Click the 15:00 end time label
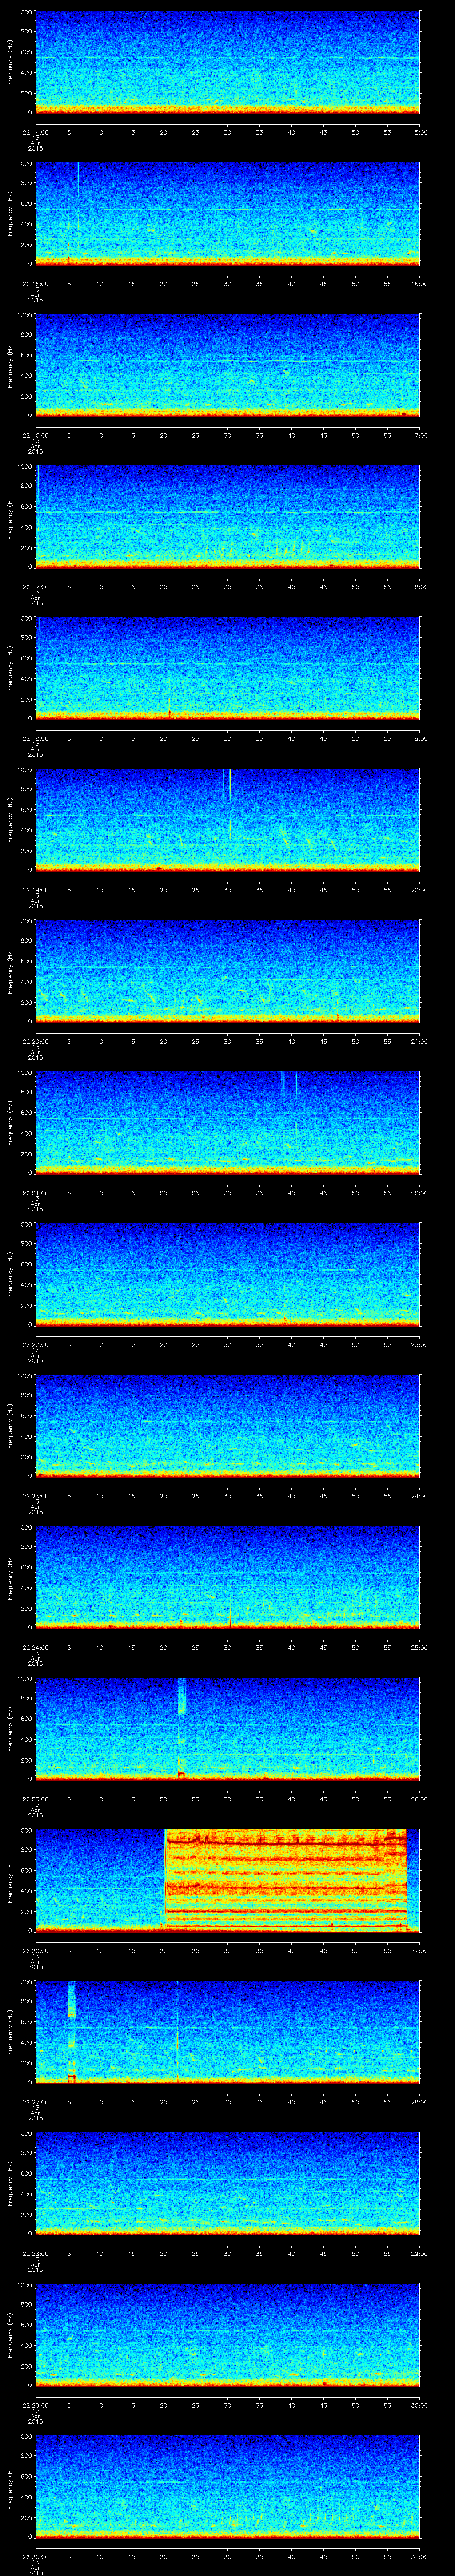455x2576 pixels. (x=420, y=132)
